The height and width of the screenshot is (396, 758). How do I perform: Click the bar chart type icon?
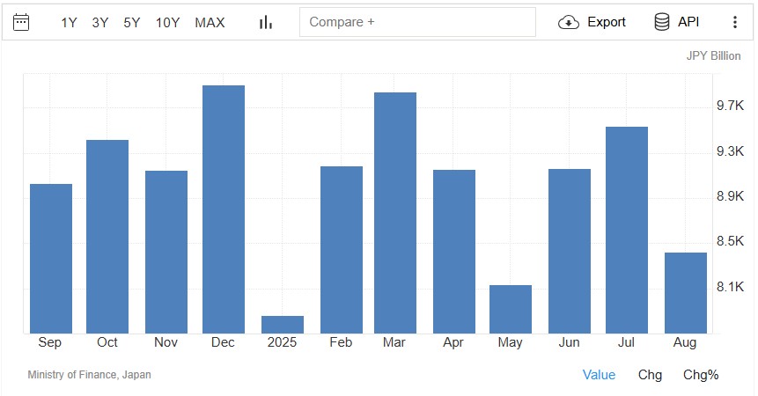266,22
